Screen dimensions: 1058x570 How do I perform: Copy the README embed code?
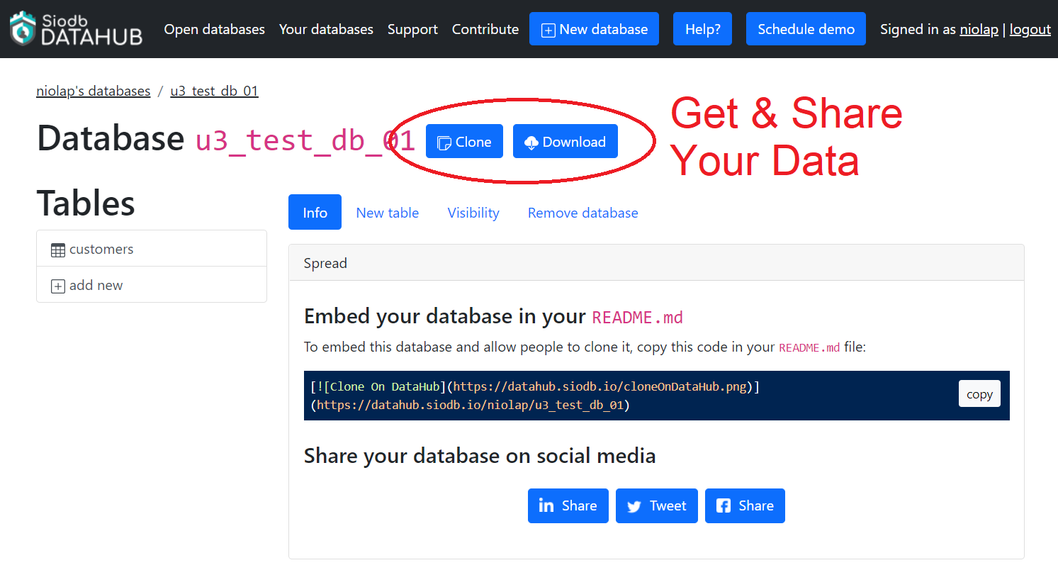[979, 394]
